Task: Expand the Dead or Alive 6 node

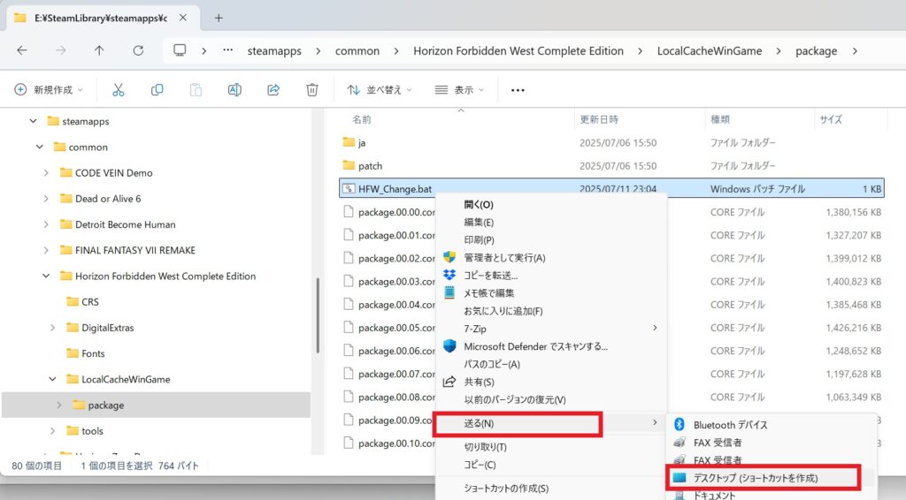Action: (46, 199)
